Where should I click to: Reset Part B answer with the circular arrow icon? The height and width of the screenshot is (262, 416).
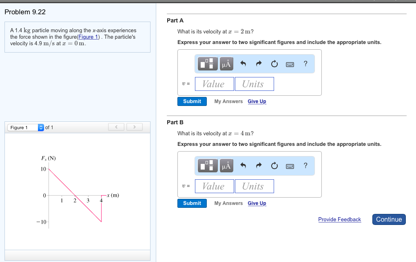coord(274,166)
